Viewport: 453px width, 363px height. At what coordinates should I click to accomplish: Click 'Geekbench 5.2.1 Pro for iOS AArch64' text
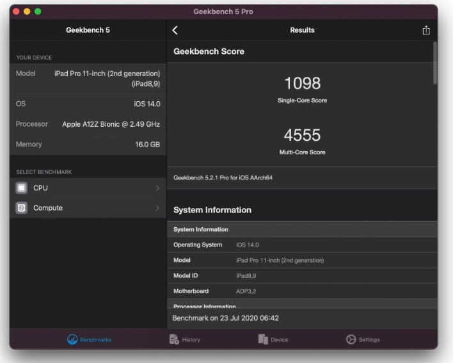pyautogui.click(x=223, y=177)
